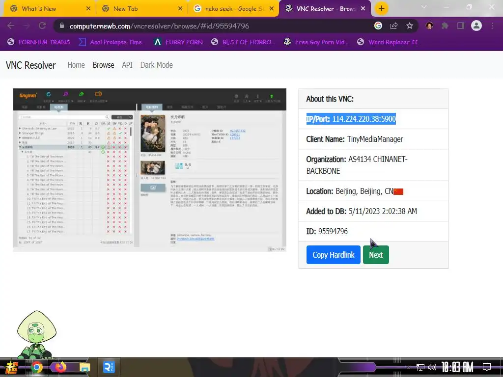
Task: Open Google Chrome from the taskbar
Action: 36,367
